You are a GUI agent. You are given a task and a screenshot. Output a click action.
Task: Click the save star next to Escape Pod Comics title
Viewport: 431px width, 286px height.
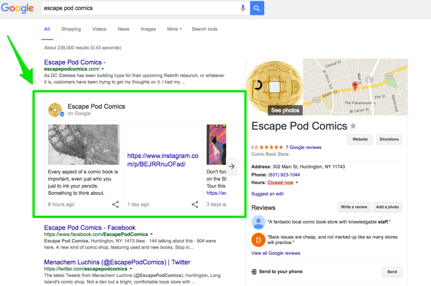click(353, 126)
